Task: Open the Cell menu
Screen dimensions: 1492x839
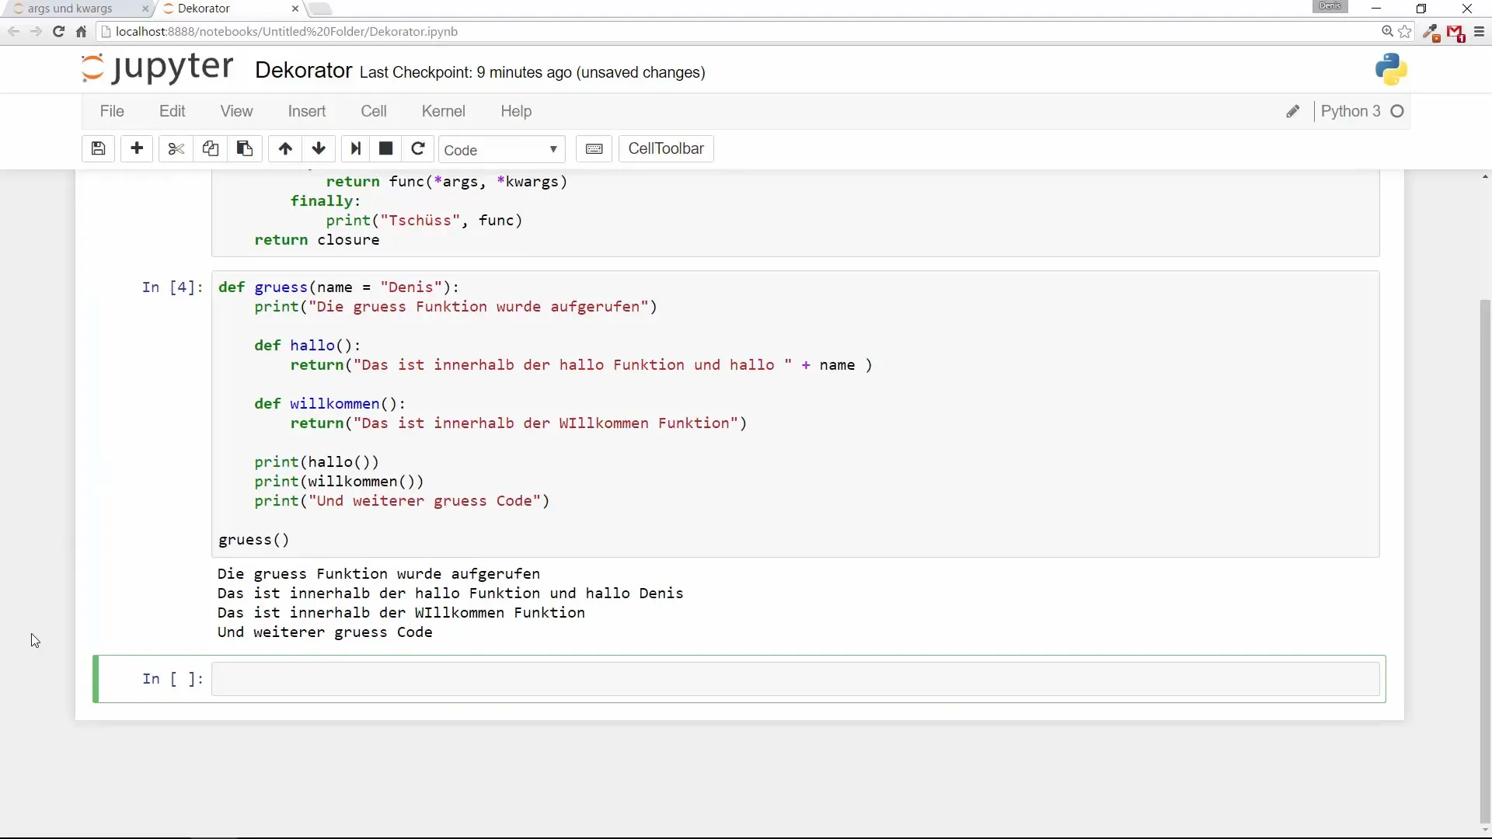Action: [374, 111]
